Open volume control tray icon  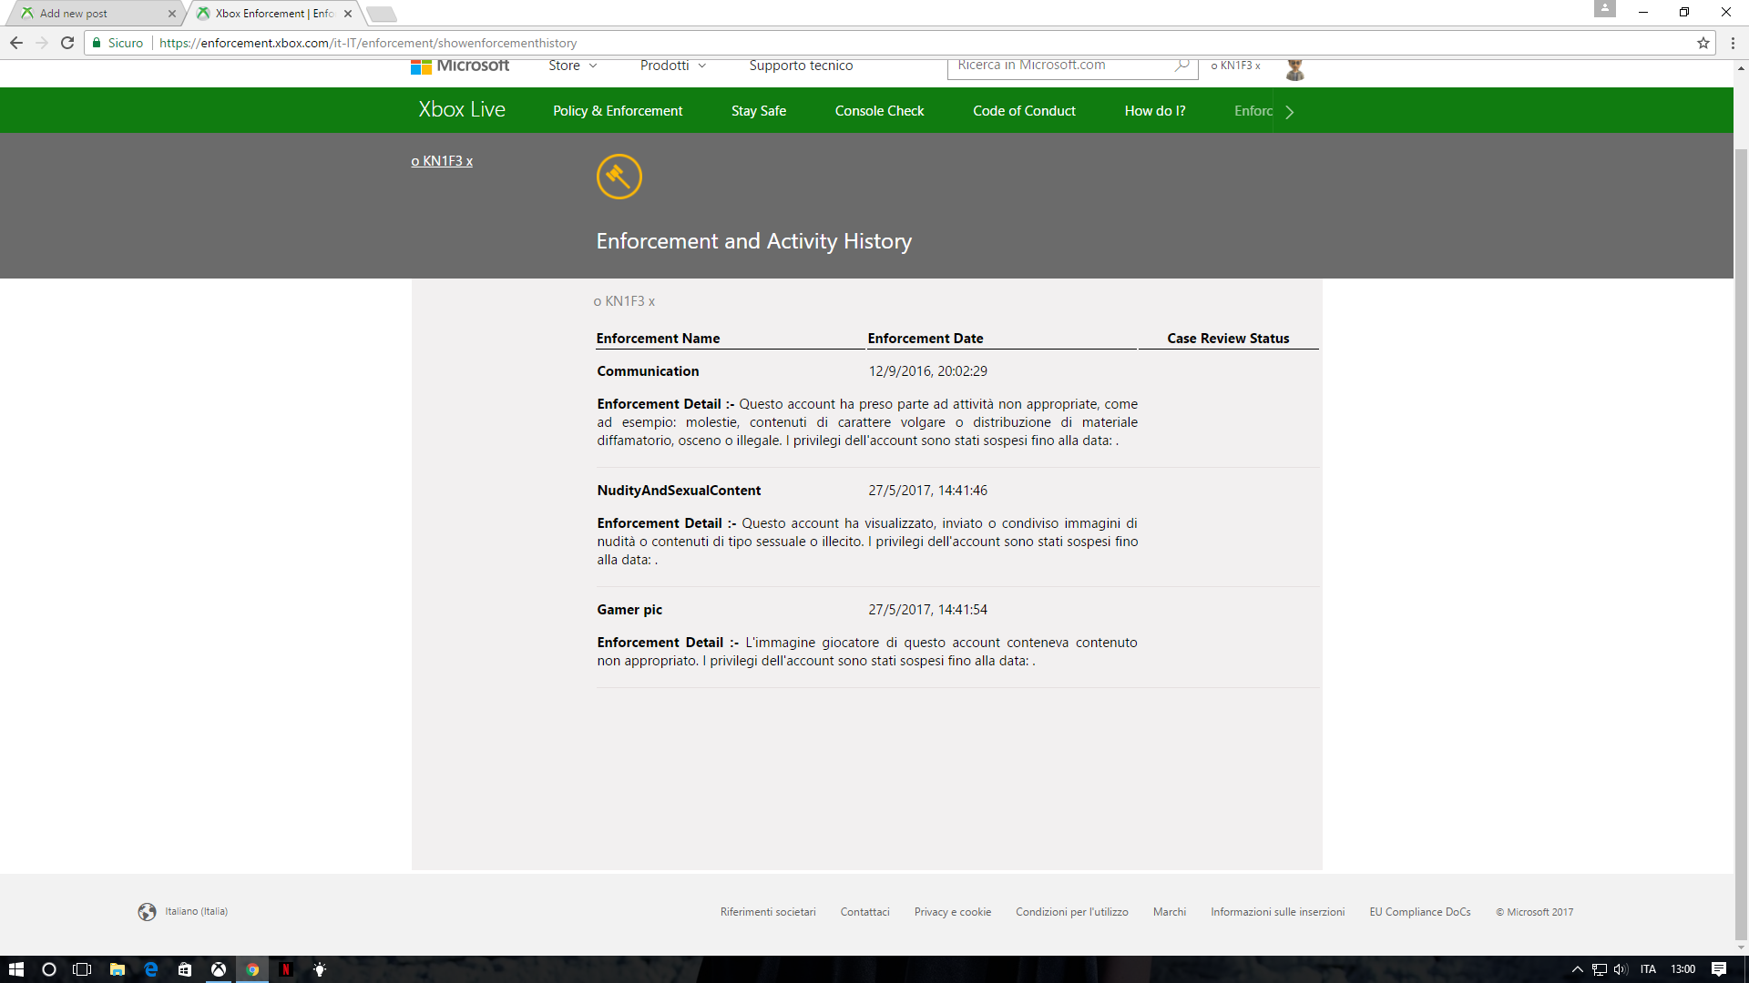pyautogui.click(x=1621, y=969)
